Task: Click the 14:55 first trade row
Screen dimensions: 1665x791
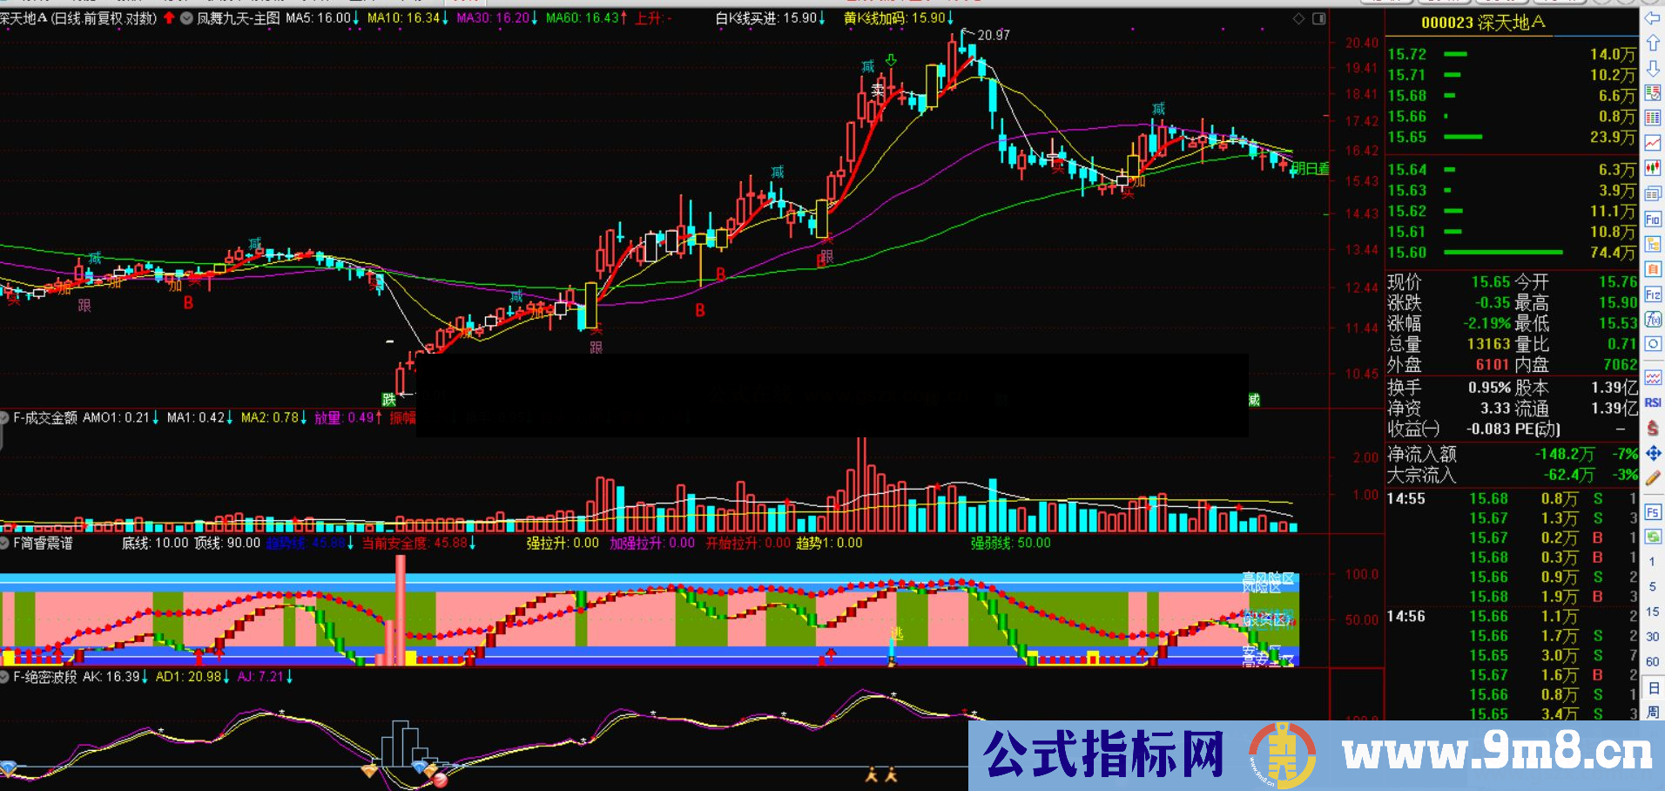Action: [1512, 498]
